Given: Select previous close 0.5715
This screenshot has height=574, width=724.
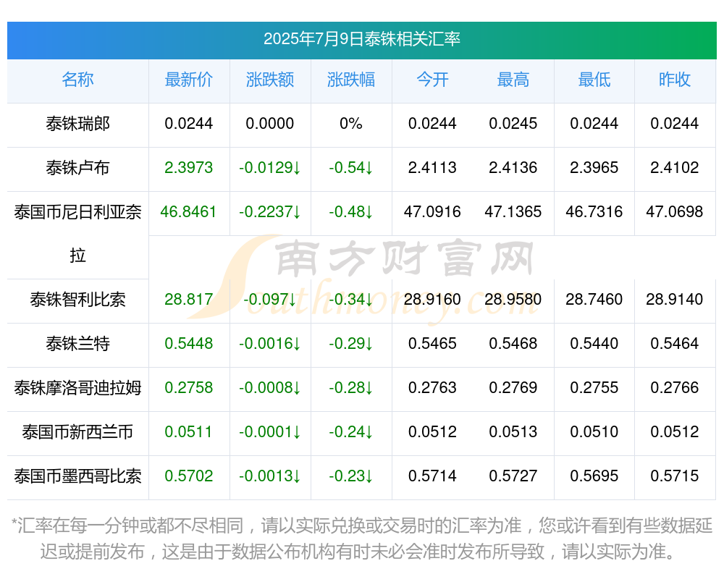Looking at the screenshot, I should 675,476.
